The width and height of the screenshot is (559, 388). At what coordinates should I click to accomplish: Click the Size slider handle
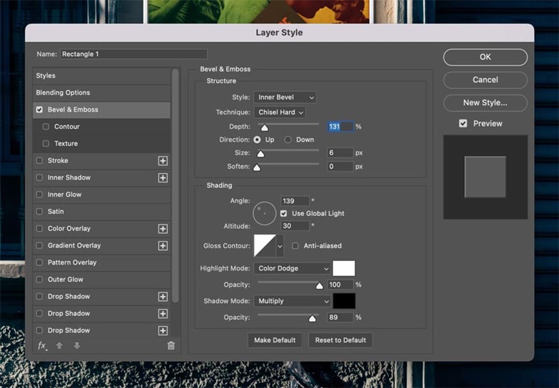click(261, 154)
